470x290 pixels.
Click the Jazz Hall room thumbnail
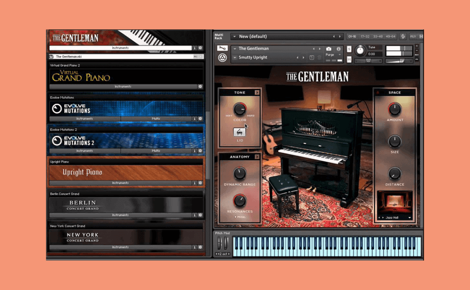[395, 202]
